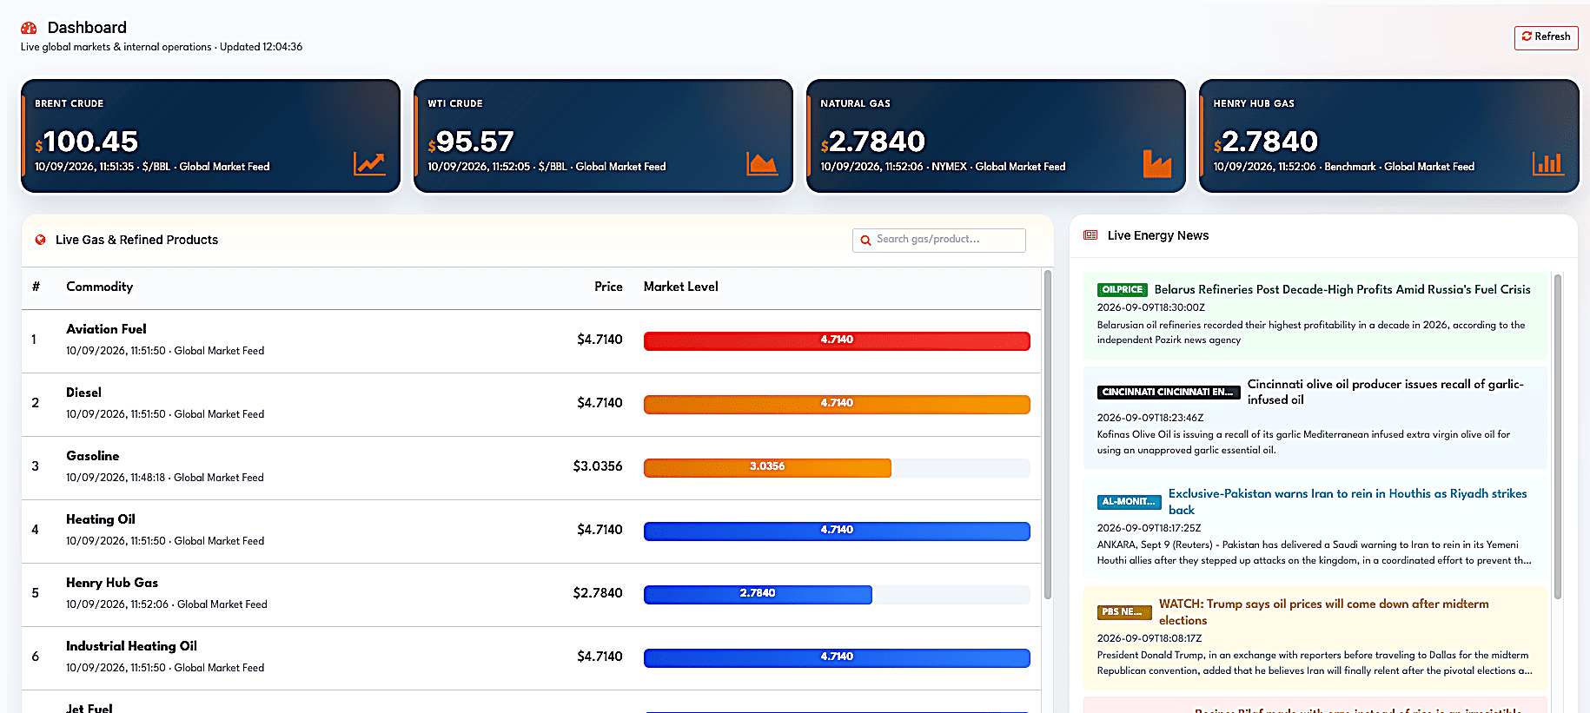The image size is (1590, 713).
Task: Click the newspaper icon beside Live Energy News
Action: click(1090, 235)
